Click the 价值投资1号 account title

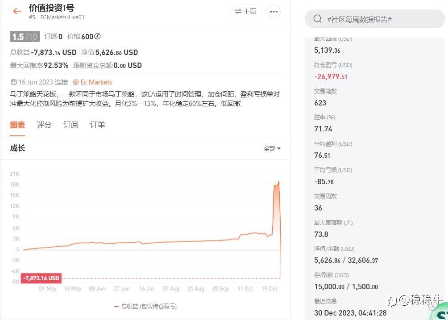coord(51,8)
